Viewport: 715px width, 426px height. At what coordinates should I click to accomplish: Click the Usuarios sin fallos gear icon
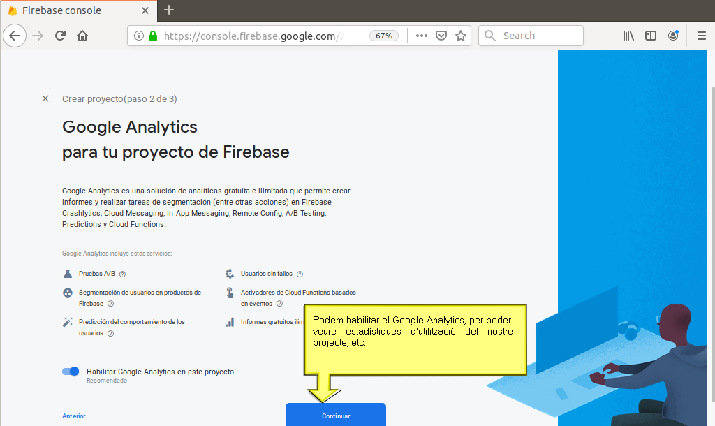tap(230, 274)
